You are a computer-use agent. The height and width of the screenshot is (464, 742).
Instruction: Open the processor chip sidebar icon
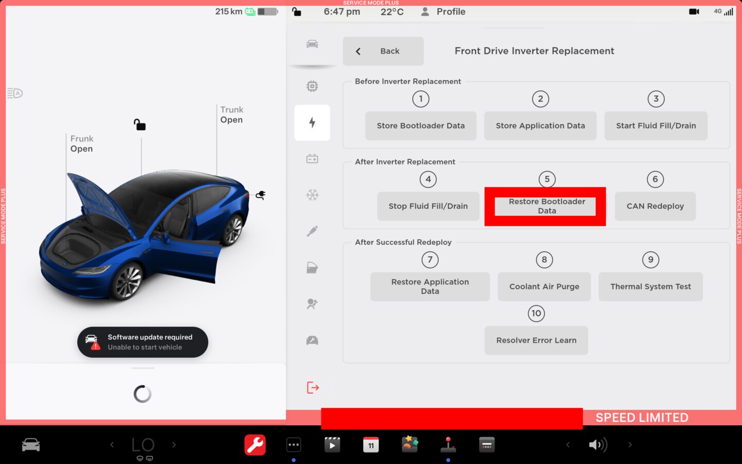[312, 86]
